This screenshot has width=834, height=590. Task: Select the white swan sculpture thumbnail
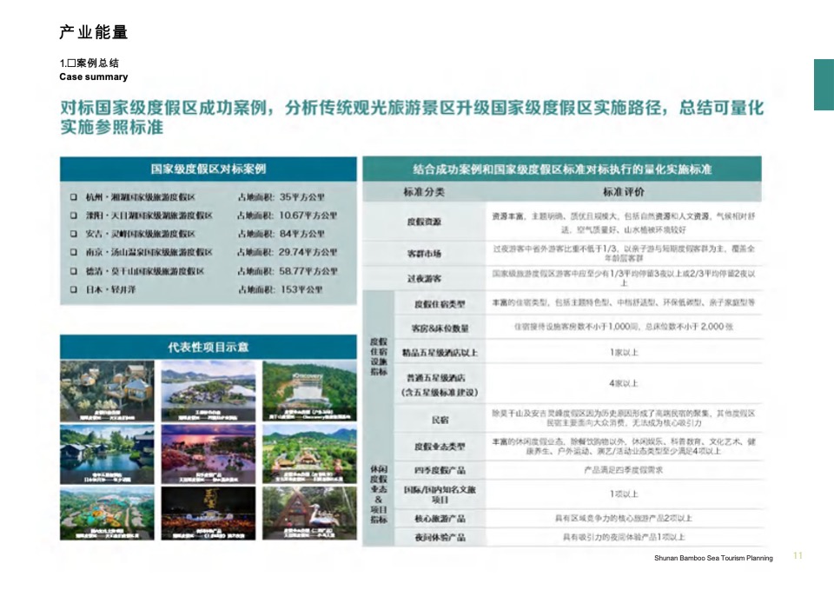[310, 512]
